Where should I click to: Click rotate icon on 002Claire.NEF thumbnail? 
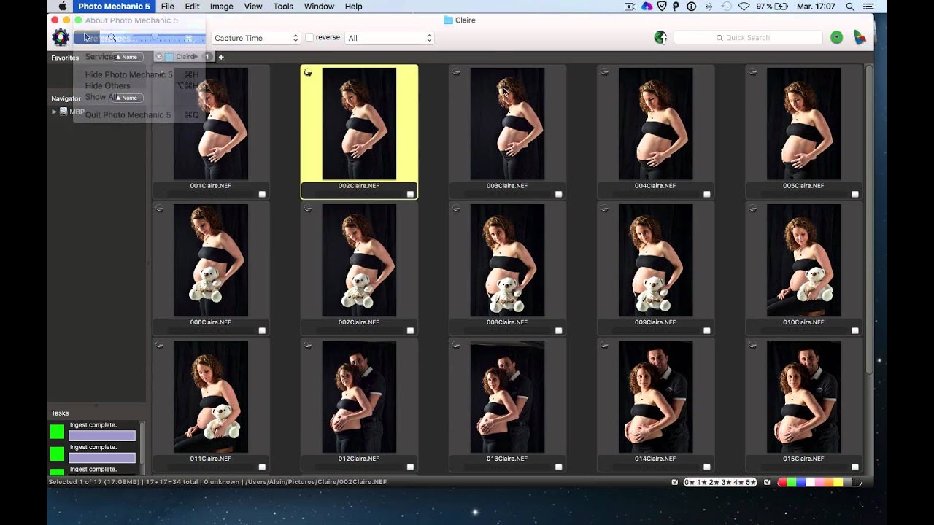tap(308, 72)
